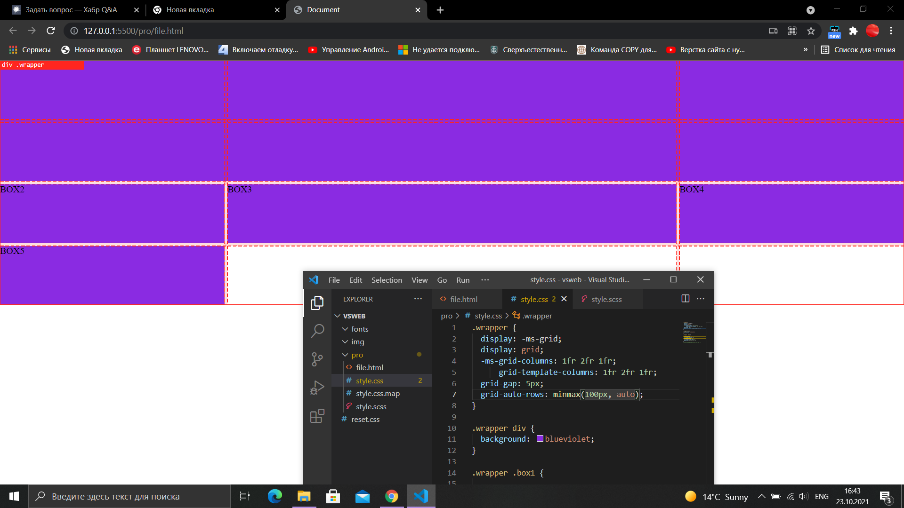Show hidden bookmarks with the » chevron

(806, 49)
